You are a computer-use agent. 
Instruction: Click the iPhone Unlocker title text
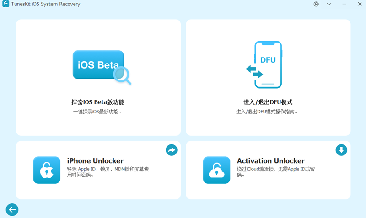pos(95,161)
